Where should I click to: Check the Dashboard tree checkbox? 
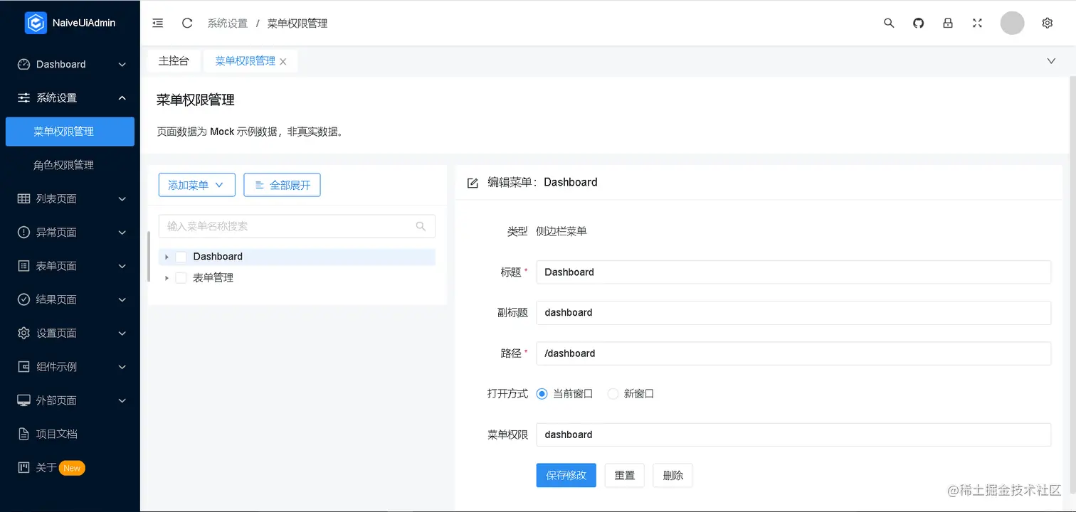pos(181,257)
